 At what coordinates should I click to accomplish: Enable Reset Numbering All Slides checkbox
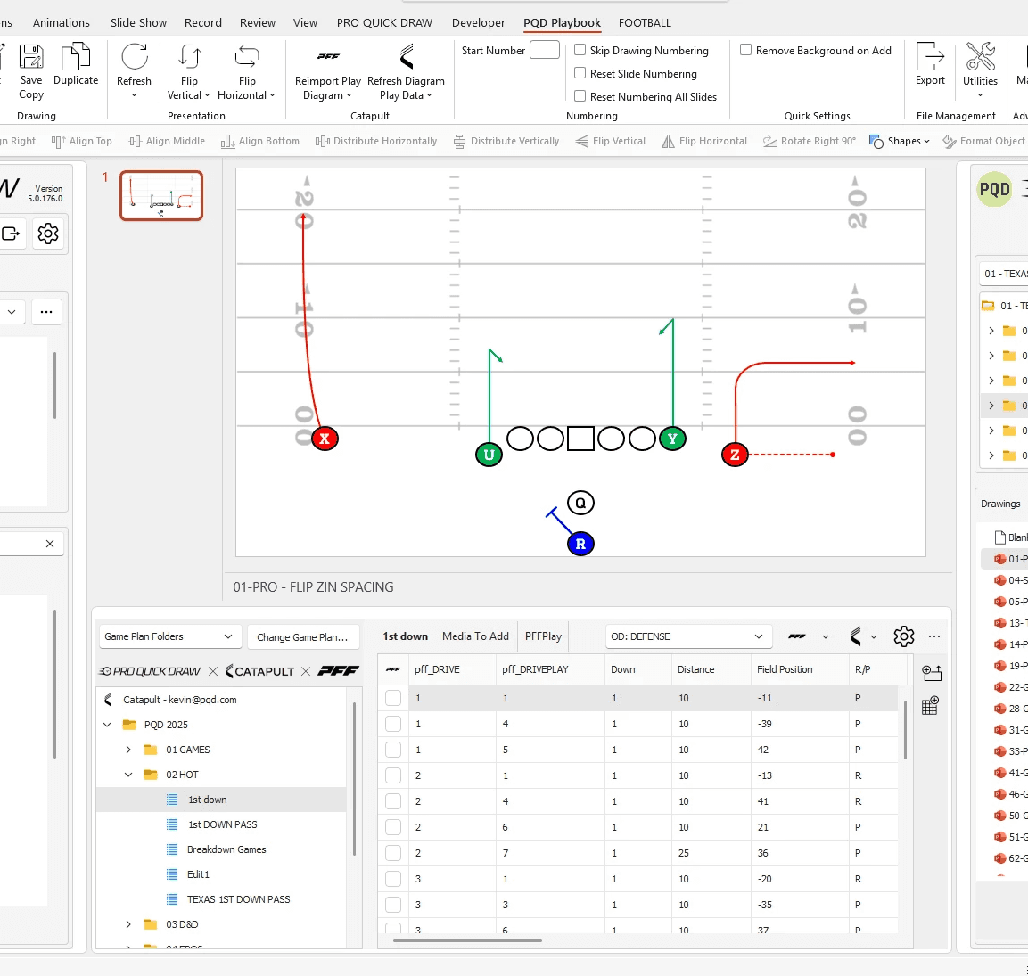coord(580,95)
